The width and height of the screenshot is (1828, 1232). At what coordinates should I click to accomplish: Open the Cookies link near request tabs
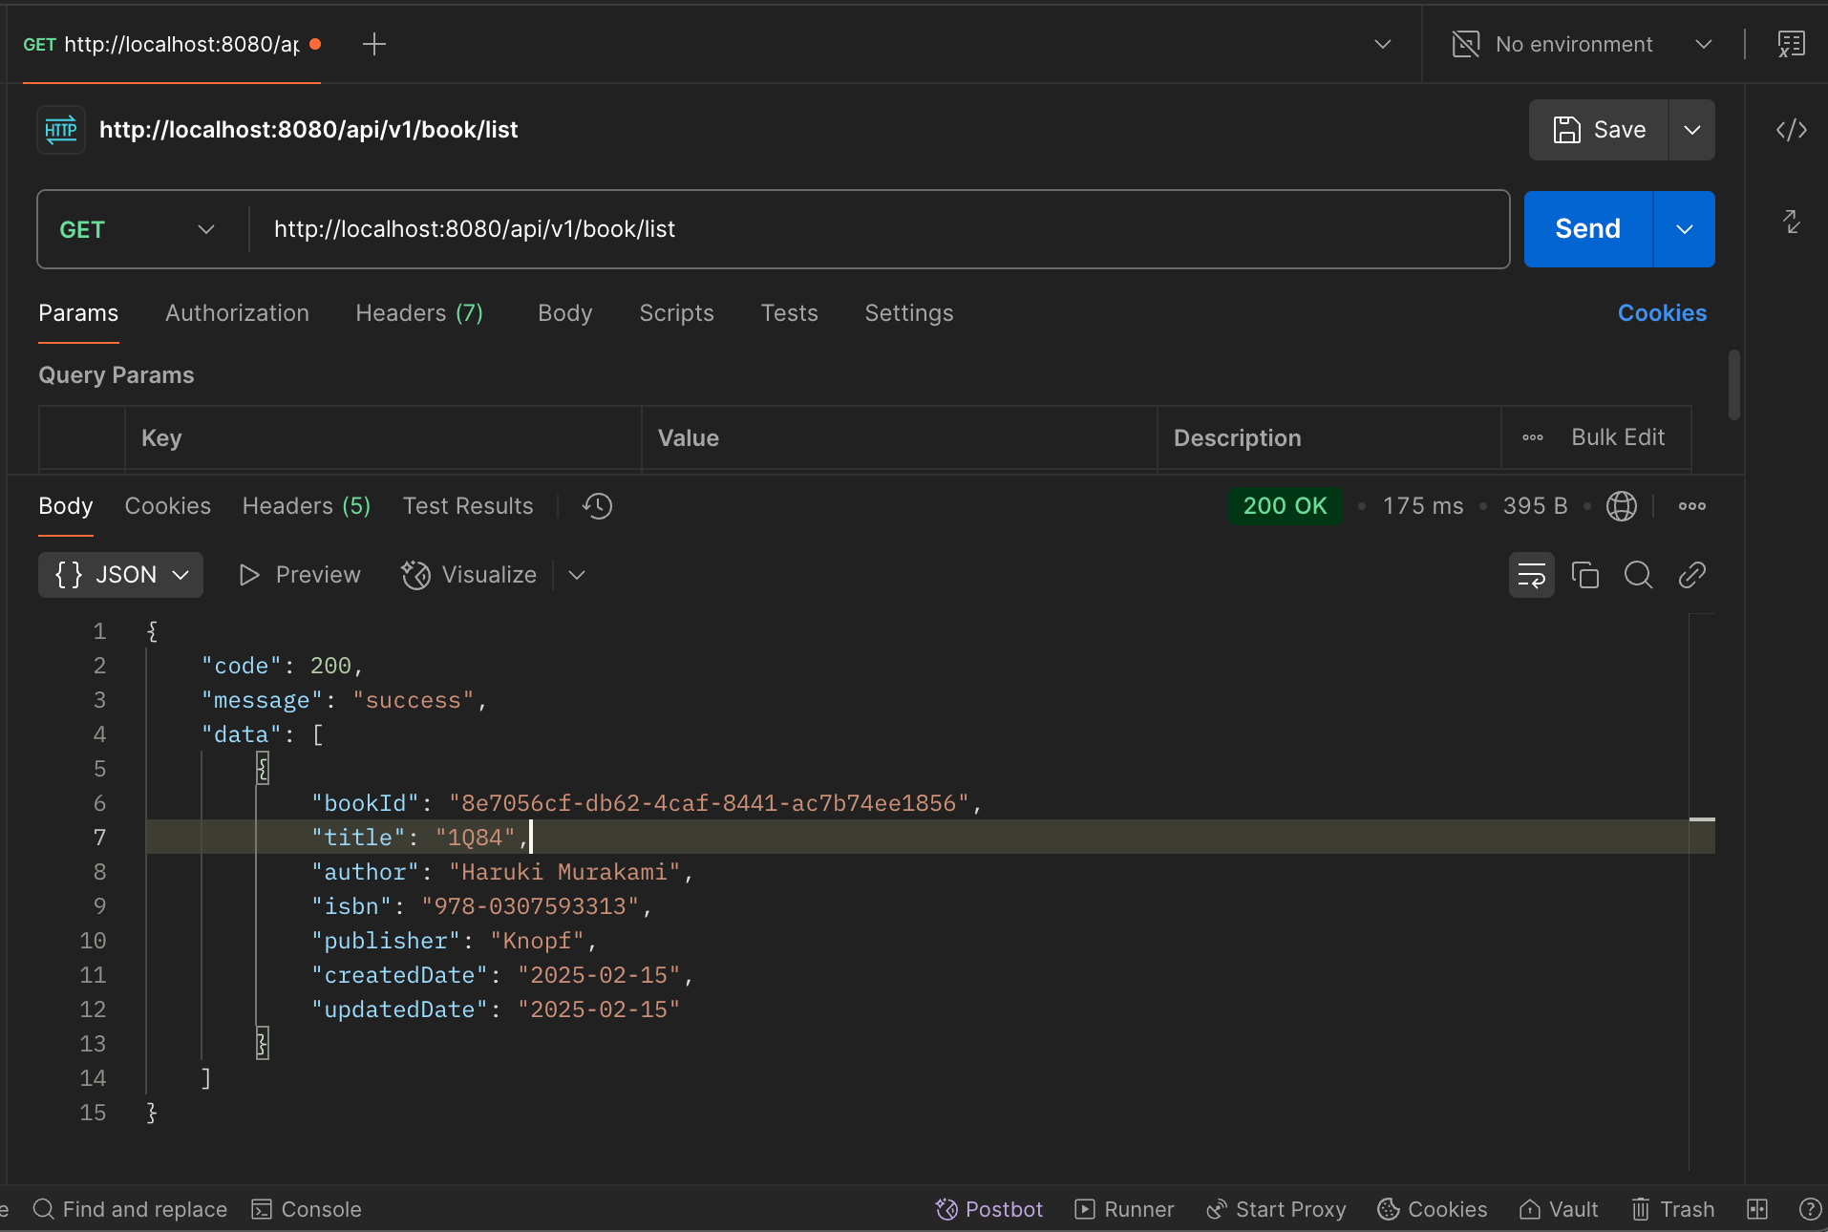click(x=1662, y=313)
